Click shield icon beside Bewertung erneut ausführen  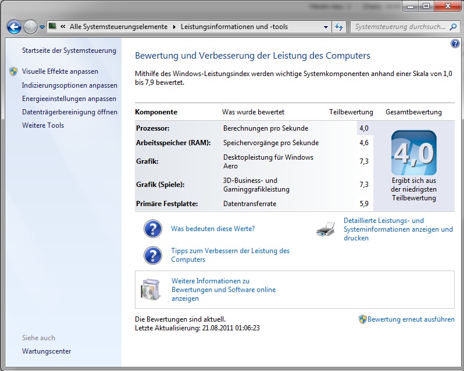tap(362, 319)
